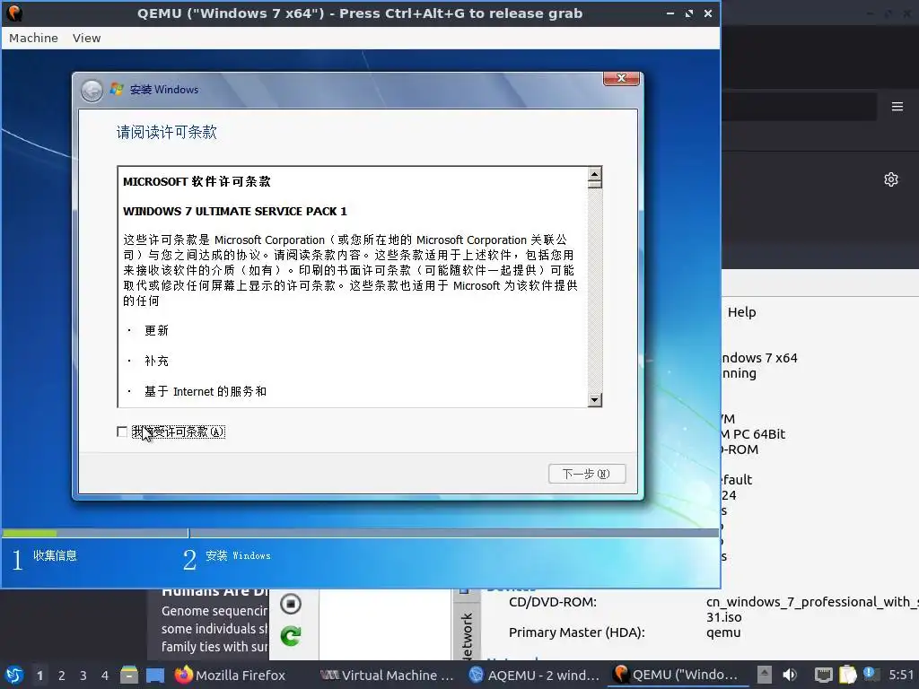The image size is (919, 689).
Task: Click the clipboard tray icon
Action: 847,675
